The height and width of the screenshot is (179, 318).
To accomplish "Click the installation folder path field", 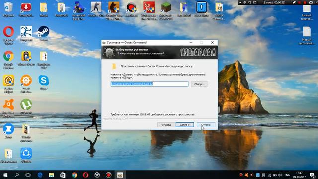I will pyautogui.click(x=150, y=84).
